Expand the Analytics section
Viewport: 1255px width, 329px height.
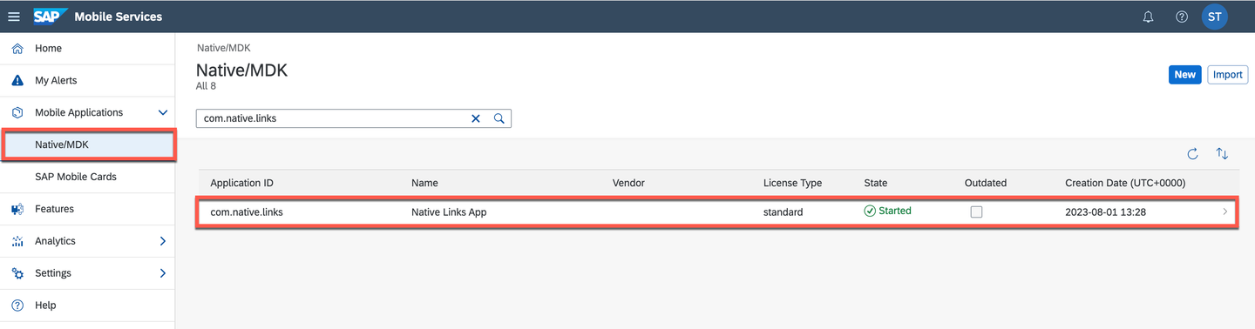pos(162,241)
